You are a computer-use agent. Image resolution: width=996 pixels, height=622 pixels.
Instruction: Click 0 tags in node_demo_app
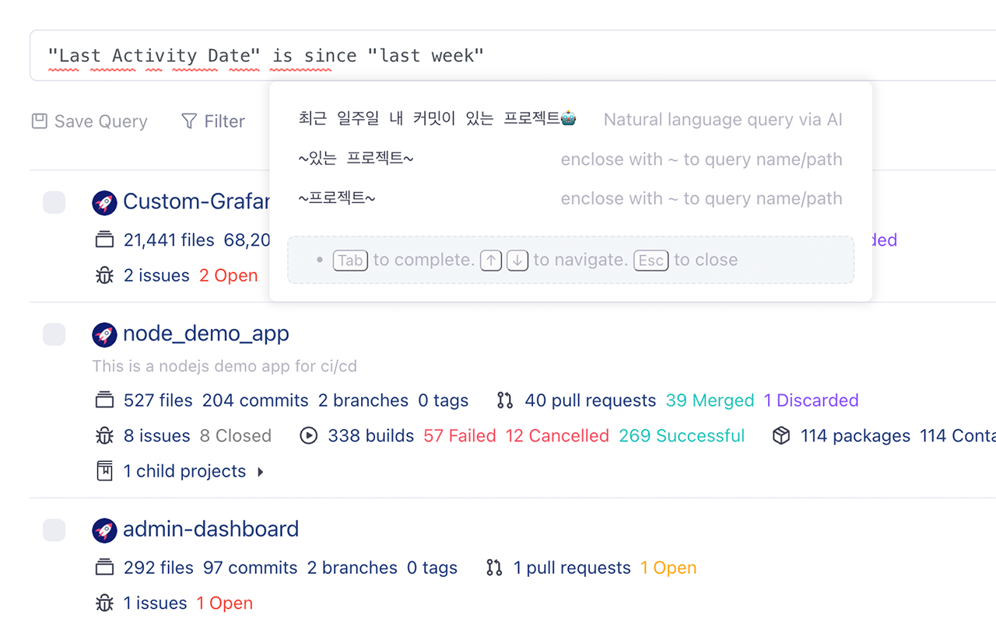(444, 400)
